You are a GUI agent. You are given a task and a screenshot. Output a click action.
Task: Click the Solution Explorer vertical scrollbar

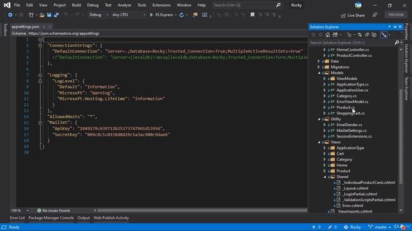pos(400,136)
